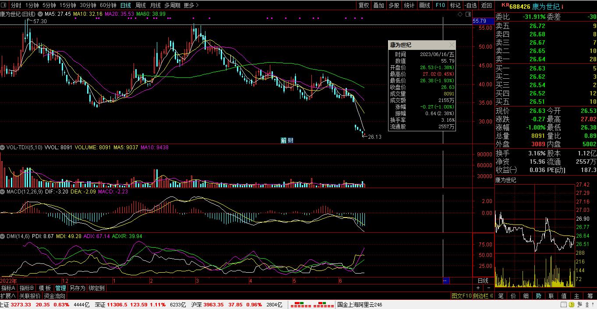Expand the 扩展 panel
Image resolution: width=597 pixels, height=309 pixels.
[8, 296]
